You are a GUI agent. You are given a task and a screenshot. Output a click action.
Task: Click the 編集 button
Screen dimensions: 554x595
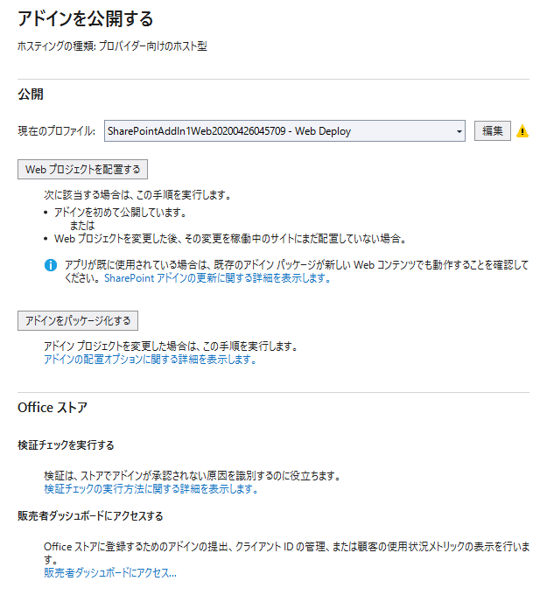click(x=492, y=131)
